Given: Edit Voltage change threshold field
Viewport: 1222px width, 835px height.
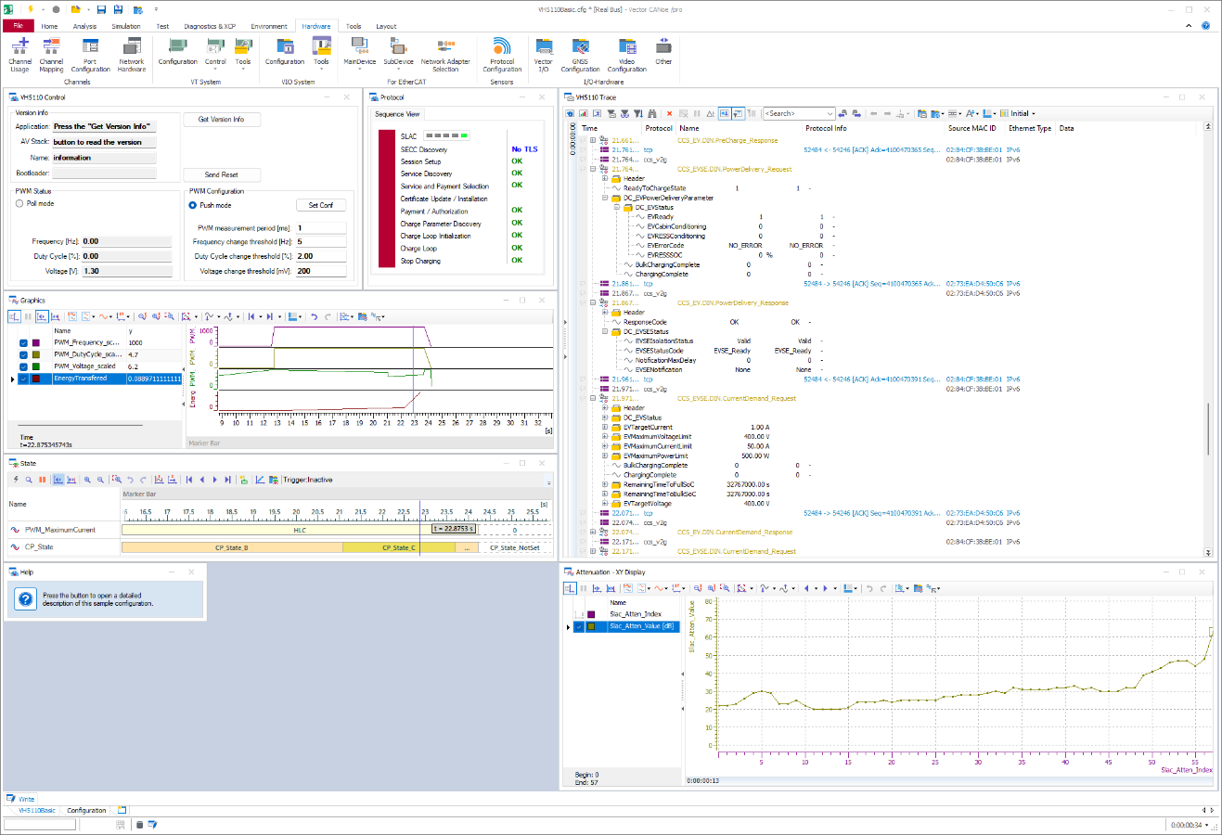Looking at the screenshot, I should [x=321, y=271].
